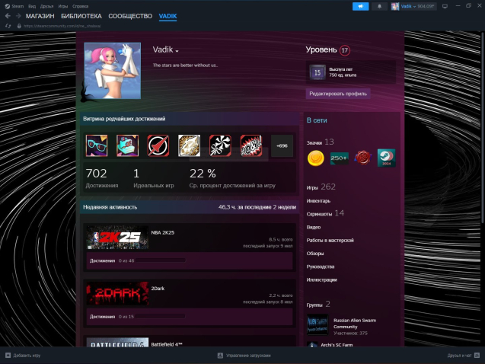Open the comic swearing achievement icon
The height and width of the screenshot is (364, 485).
pos(250,145)
